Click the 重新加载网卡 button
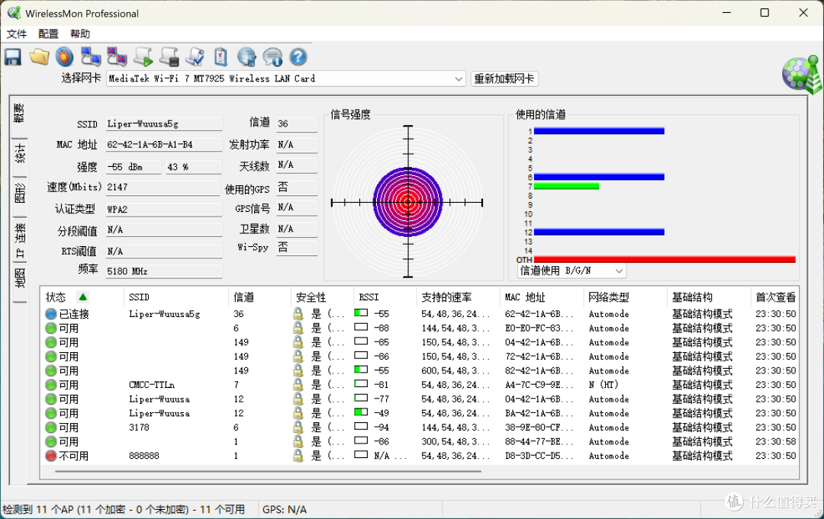Image resolution: width=824 pixels, height=519 pixels. click(504, 78)
